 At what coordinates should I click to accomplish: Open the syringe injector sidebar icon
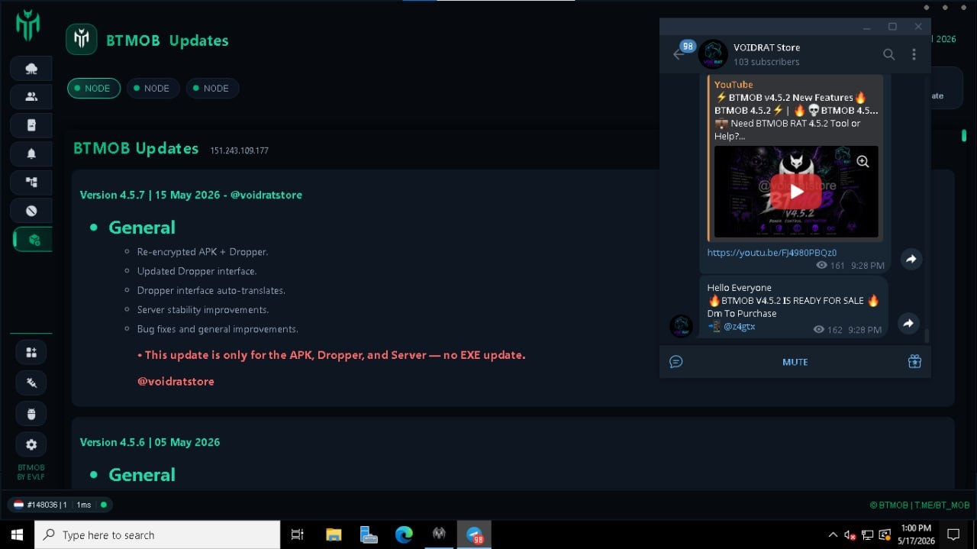31,383
